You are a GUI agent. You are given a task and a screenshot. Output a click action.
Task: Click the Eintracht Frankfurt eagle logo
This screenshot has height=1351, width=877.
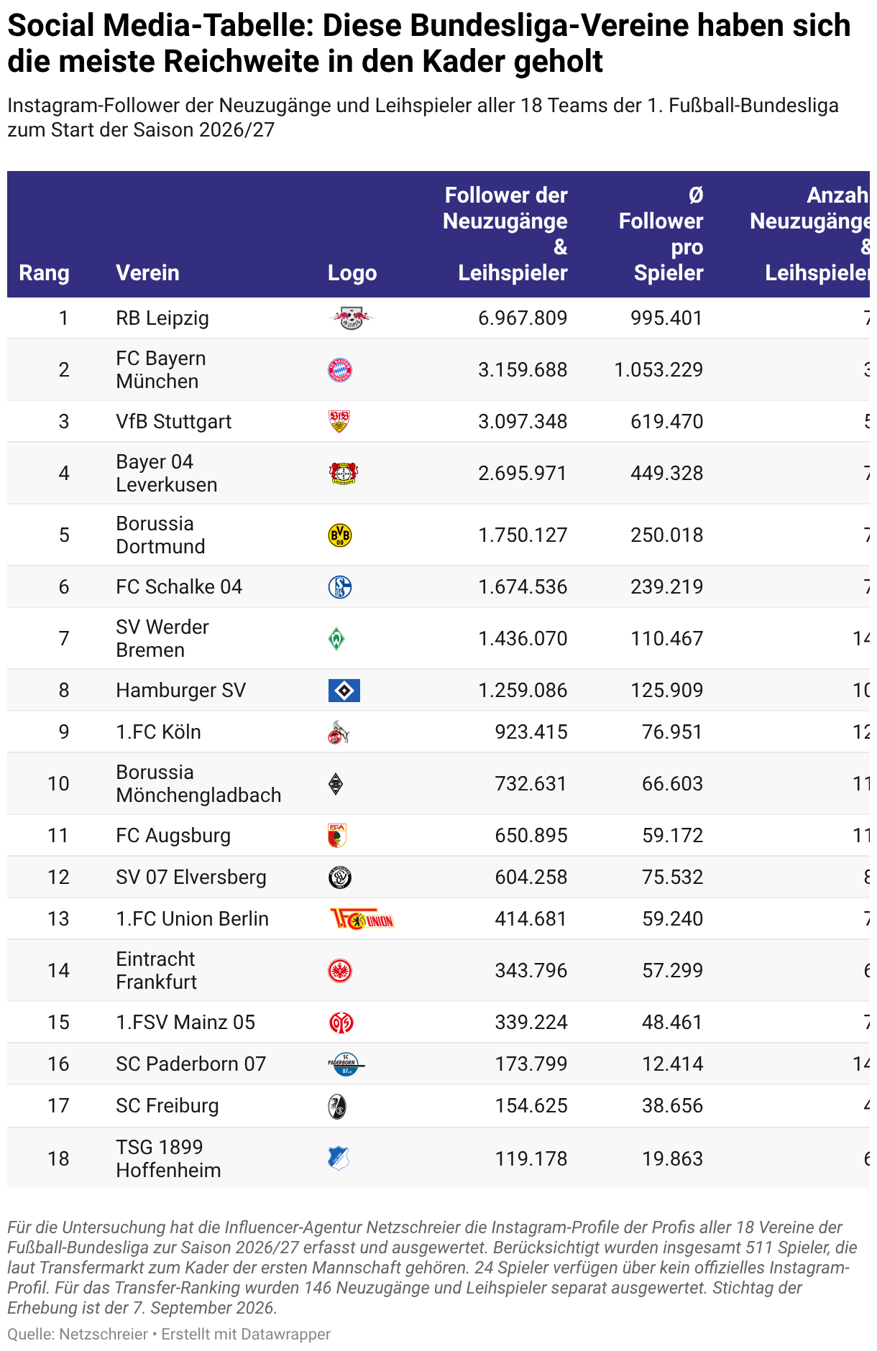(340, 971)
